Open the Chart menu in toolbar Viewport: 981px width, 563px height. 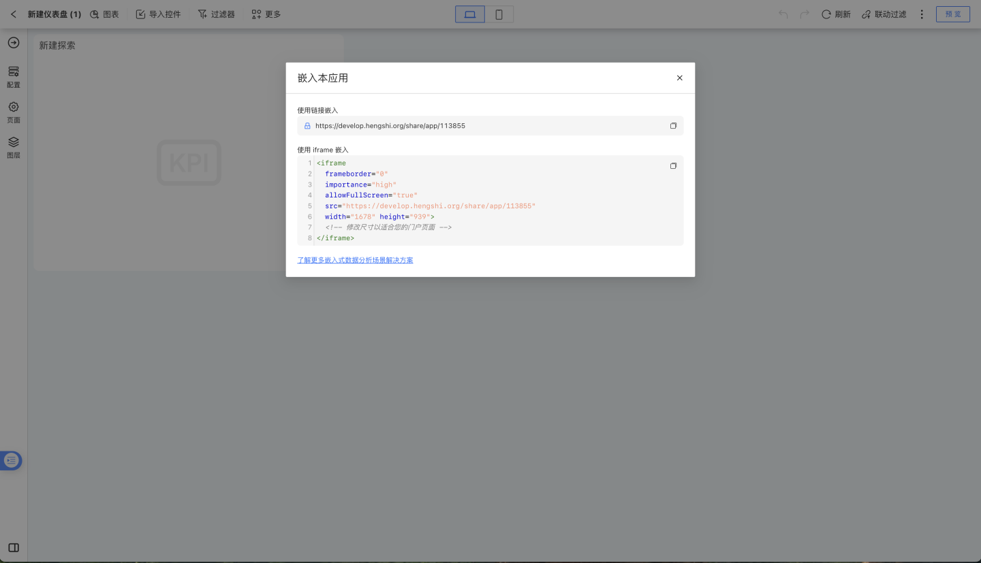click(x=104, y=14)
